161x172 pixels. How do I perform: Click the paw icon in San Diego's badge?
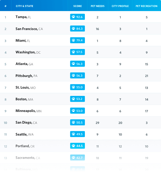73,122
